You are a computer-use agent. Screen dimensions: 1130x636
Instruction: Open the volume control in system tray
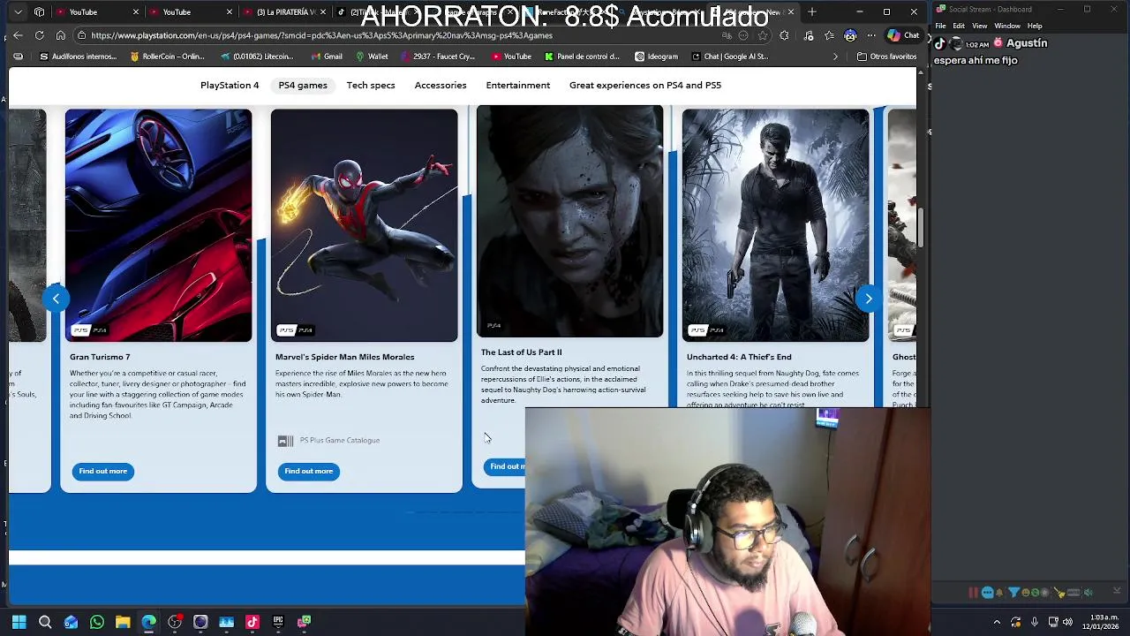click(1067, 622)
